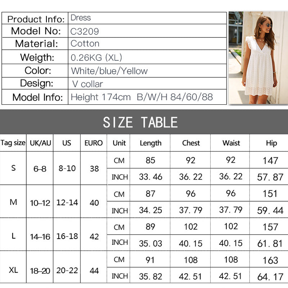Click the EURO column header
Image resolution: width=288 pixels, height=288 pixels.
(x=94, y=143)
